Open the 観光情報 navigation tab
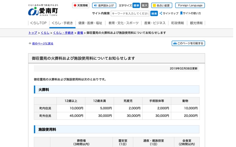Screen dimensions: 236x147 point(196,23)
